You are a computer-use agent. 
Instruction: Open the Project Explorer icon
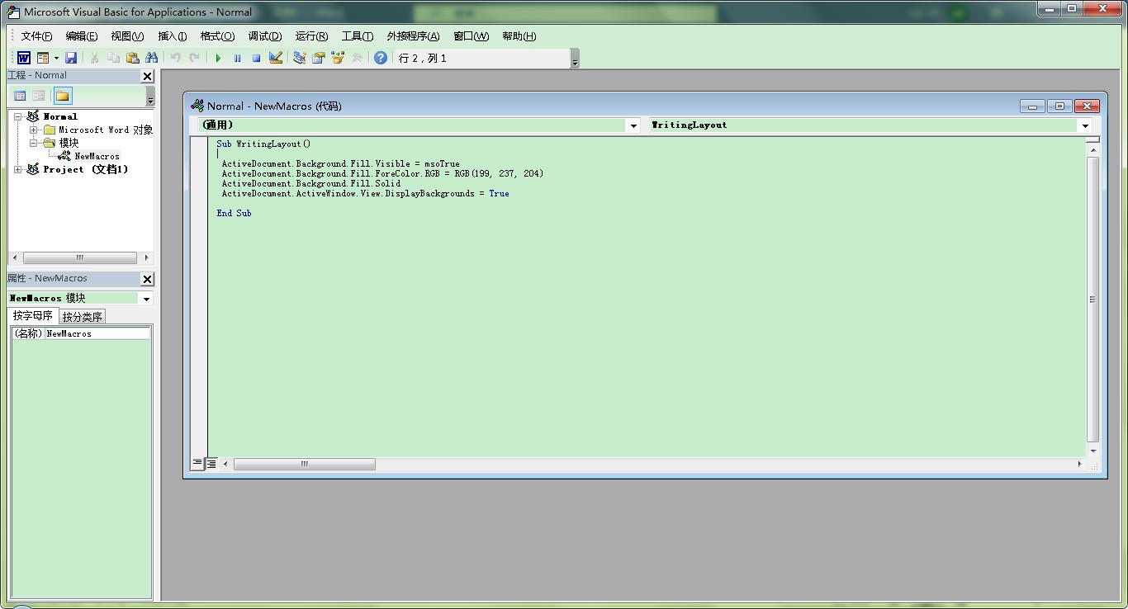pos(299,58)
